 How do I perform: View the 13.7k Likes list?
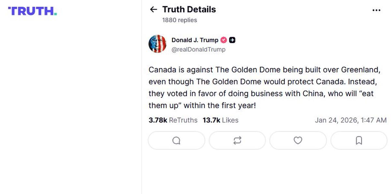(221, 120)
